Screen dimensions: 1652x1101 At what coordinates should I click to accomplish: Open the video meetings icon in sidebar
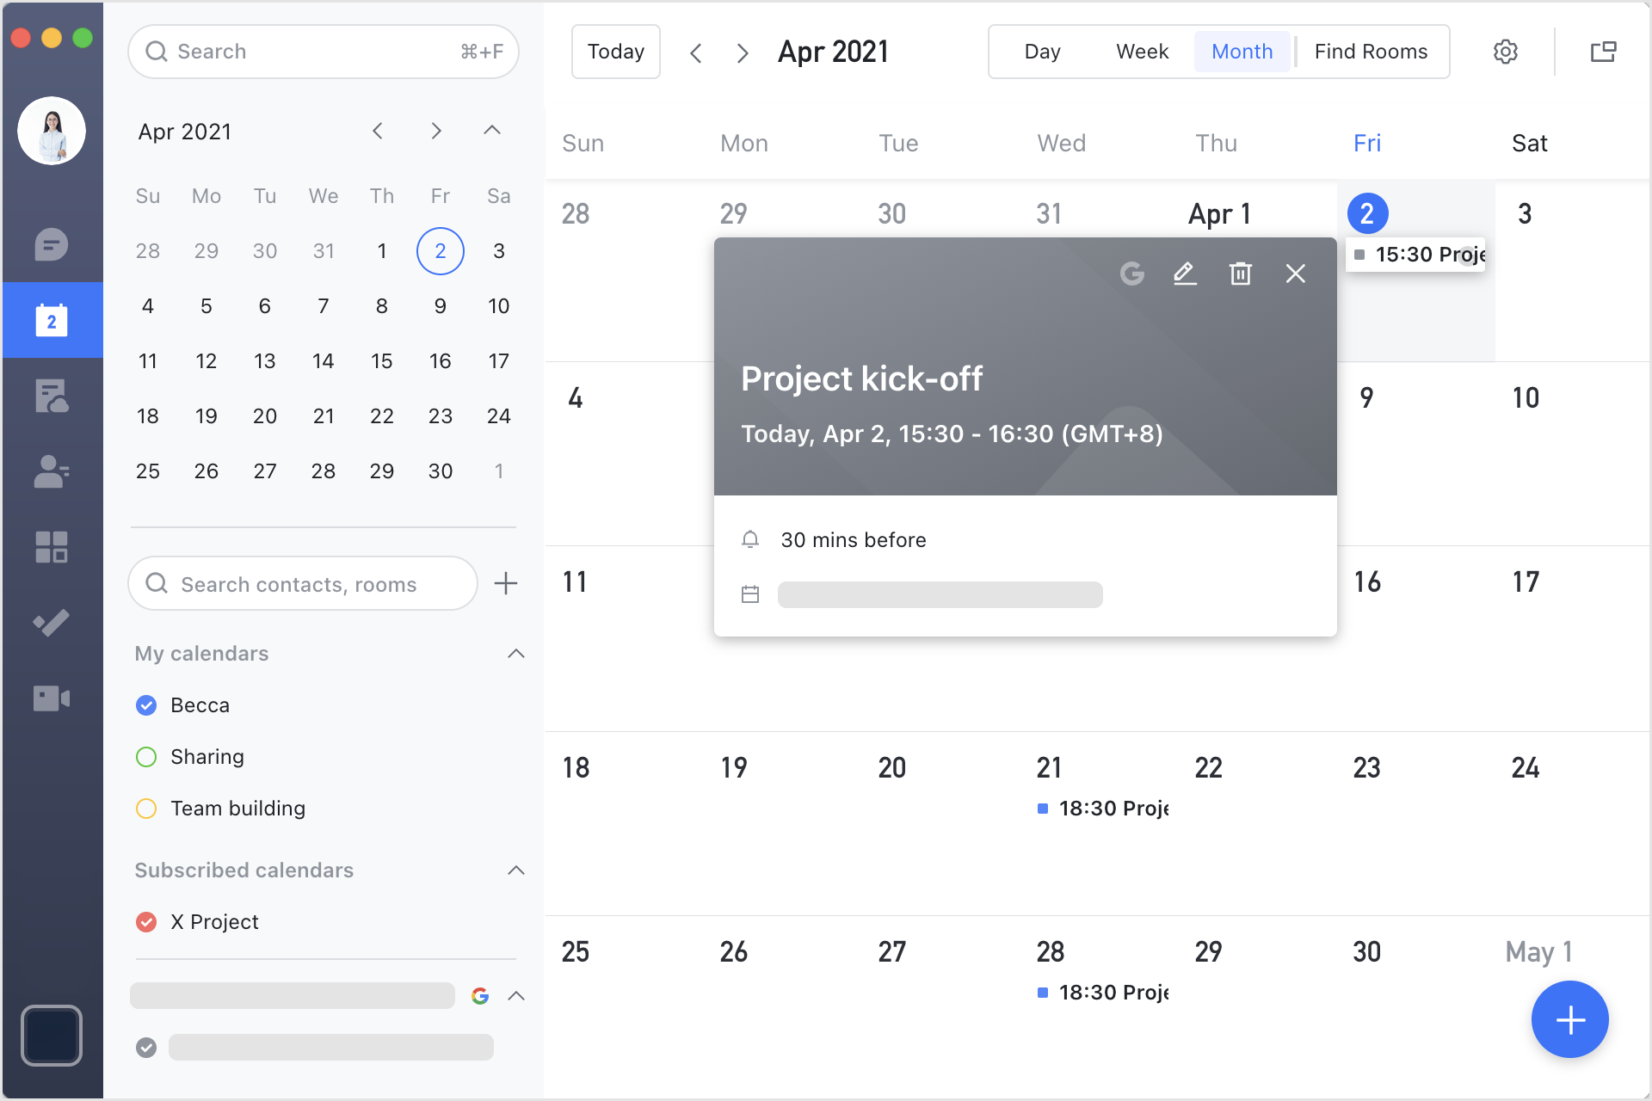pos(52,698)
